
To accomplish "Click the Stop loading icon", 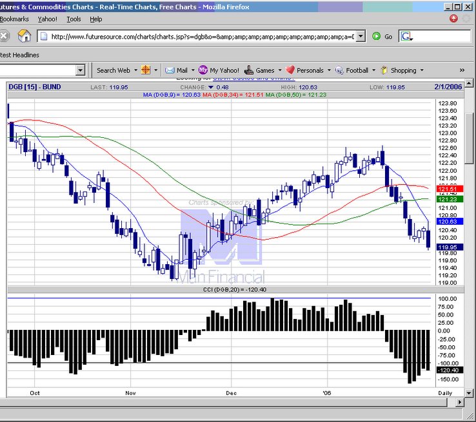I will click(4, 36).
